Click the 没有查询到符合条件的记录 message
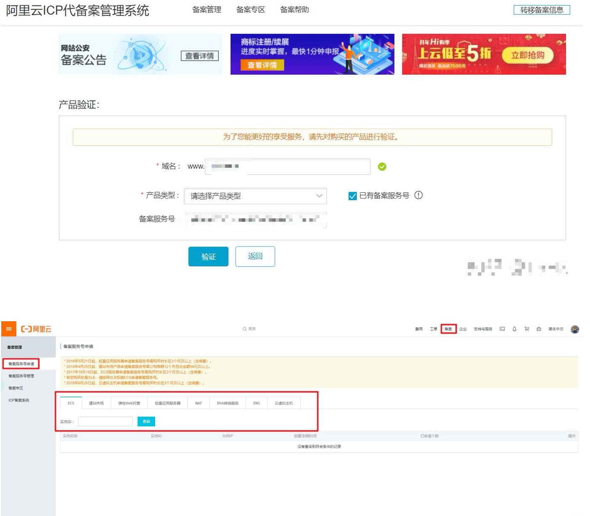The width and height of the screenshot is (590, 516). click(319, 446)
